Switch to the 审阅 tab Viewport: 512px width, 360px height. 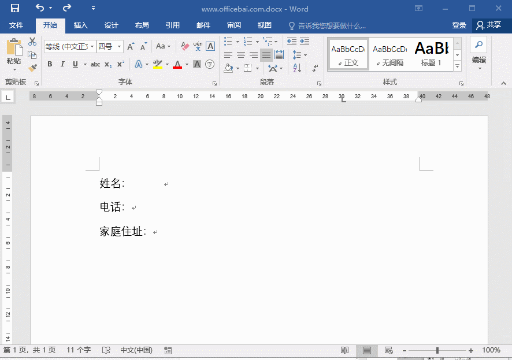click(234, 25)
